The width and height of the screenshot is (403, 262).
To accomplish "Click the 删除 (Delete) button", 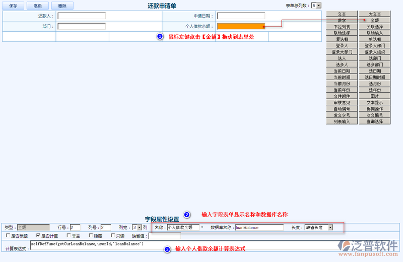I will tap(62, 6).
